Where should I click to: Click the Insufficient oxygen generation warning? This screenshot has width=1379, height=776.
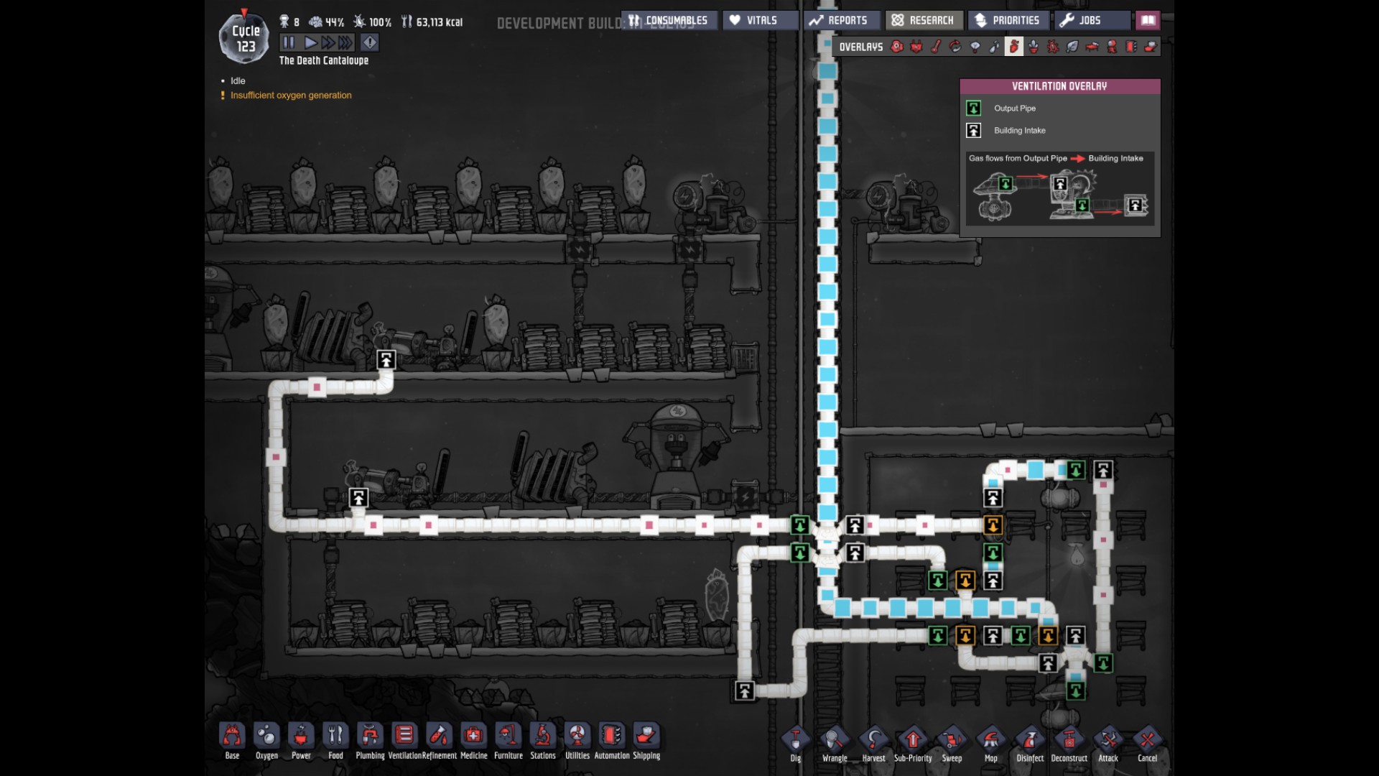290,95
